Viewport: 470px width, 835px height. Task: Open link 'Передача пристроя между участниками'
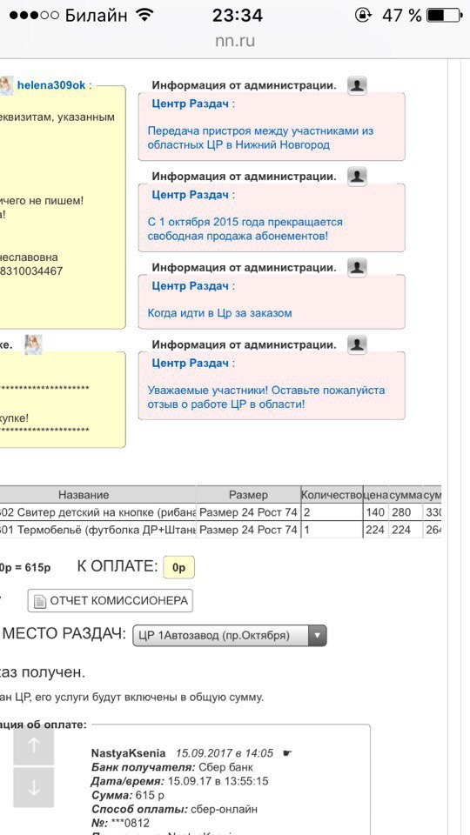[260, 137]
